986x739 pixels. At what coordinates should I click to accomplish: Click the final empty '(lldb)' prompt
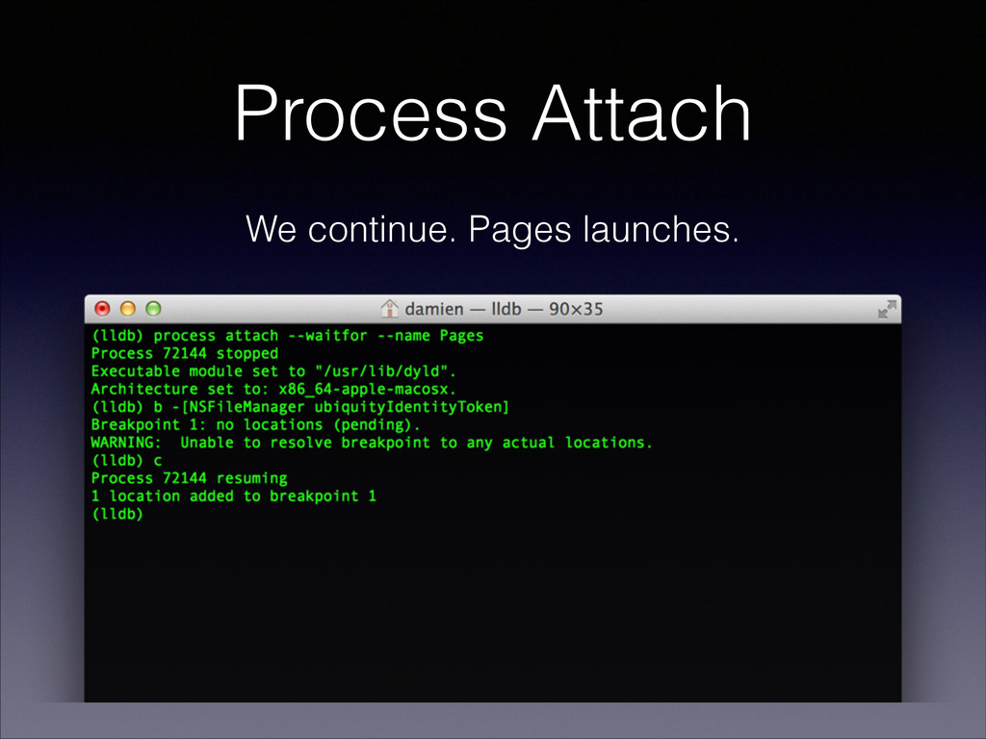coord(117,514)
